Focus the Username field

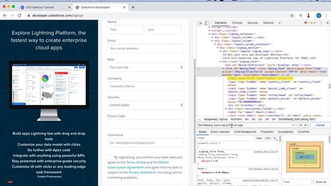pos(145,143)
